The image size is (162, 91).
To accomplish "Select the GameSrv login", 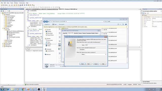I will pyautogui.click(x=11, y=36).
